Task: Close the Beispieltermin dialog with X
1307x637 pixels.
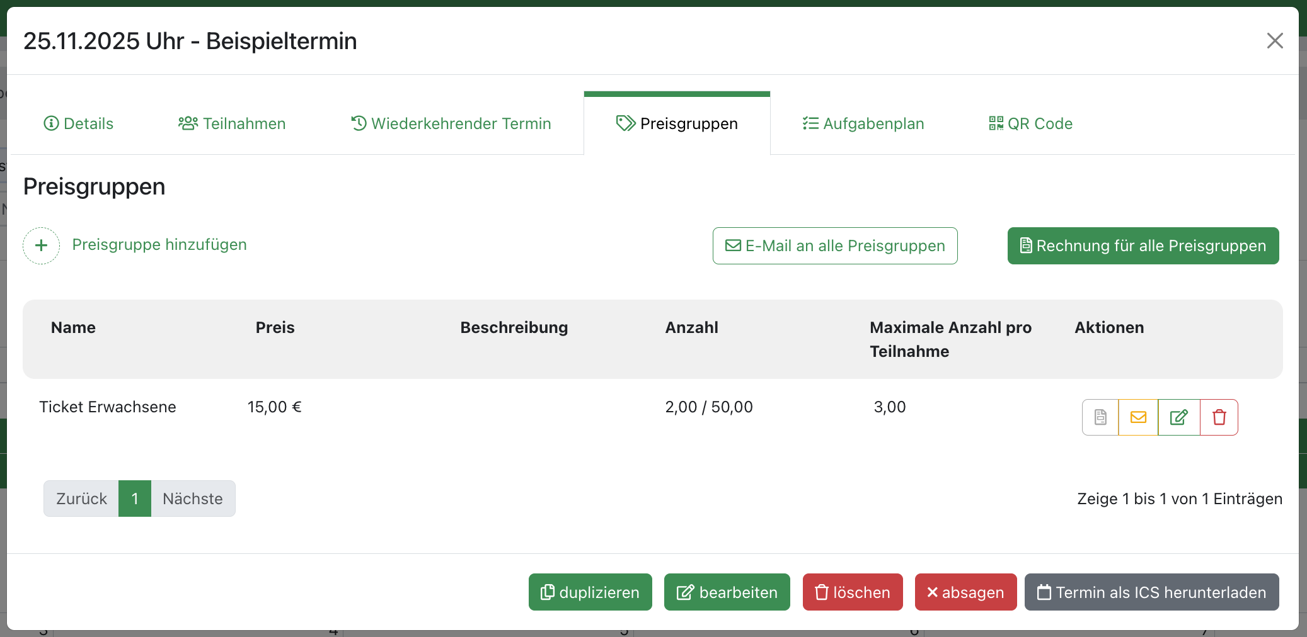Action: click(x=1274, y=41)
